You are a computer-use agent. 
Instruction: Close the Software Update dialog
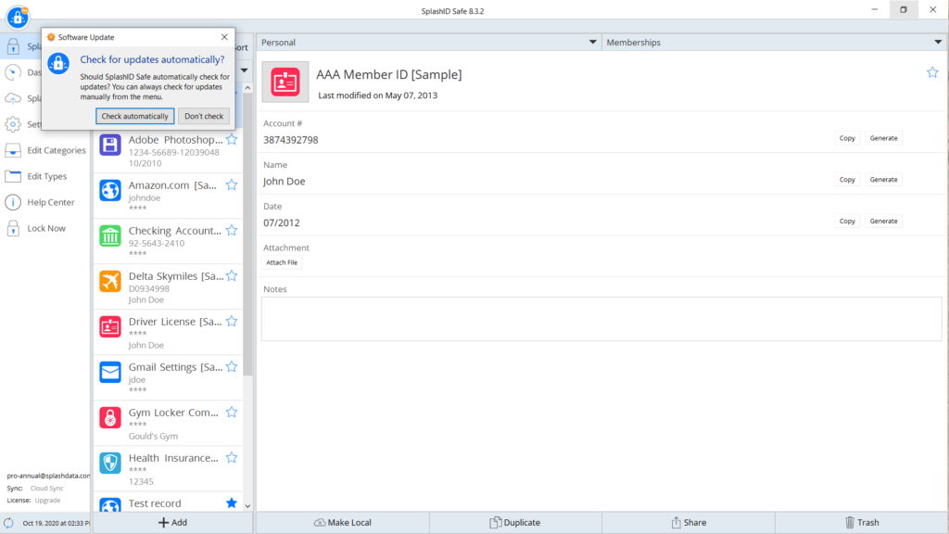tap(224, 37)
